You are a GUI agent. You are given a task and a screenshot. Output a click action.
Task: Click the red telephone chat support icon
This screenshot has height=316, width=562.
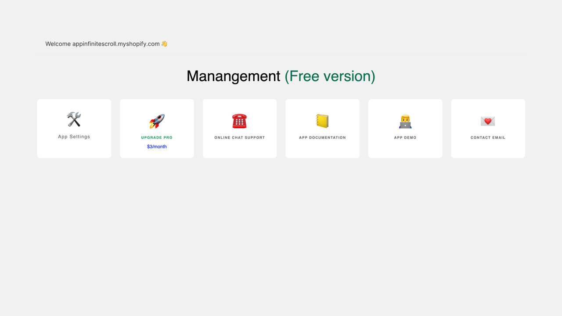(x=239, y=121)
